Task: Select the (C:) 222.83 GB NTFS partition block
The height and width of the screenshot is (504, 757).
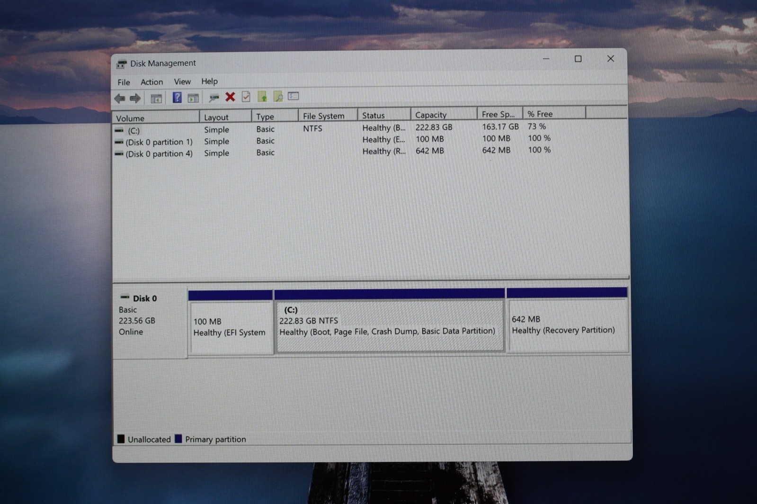Action: [x=389, y=320]
